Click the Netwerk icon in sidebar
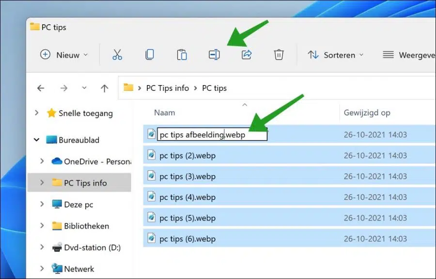 point(57,268)
